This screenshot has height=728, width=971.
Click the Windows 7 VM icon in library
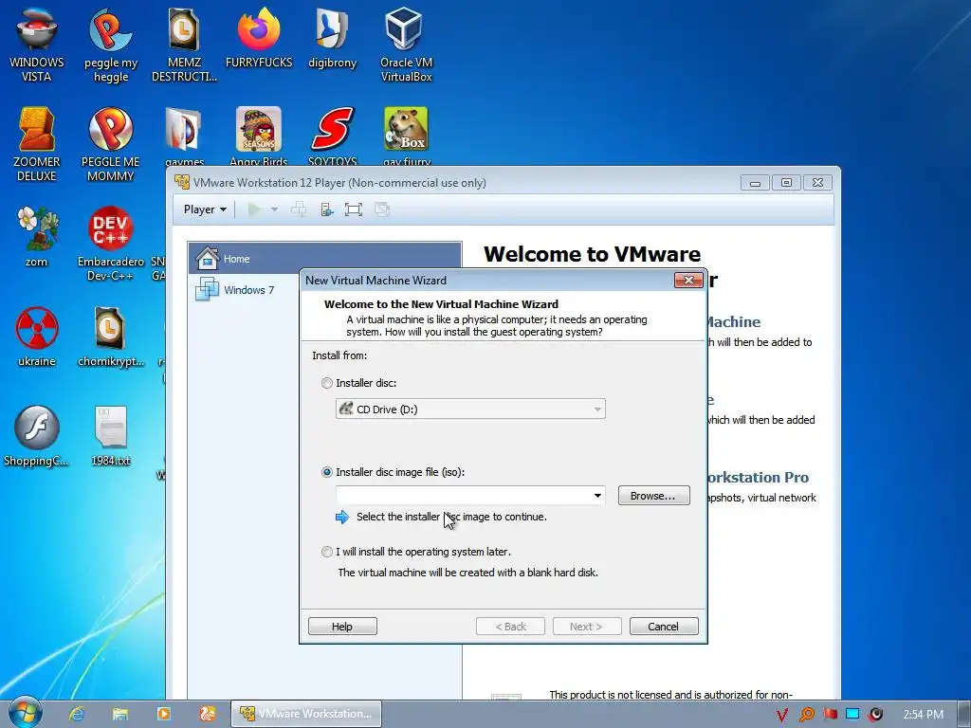tap(207, 289)
